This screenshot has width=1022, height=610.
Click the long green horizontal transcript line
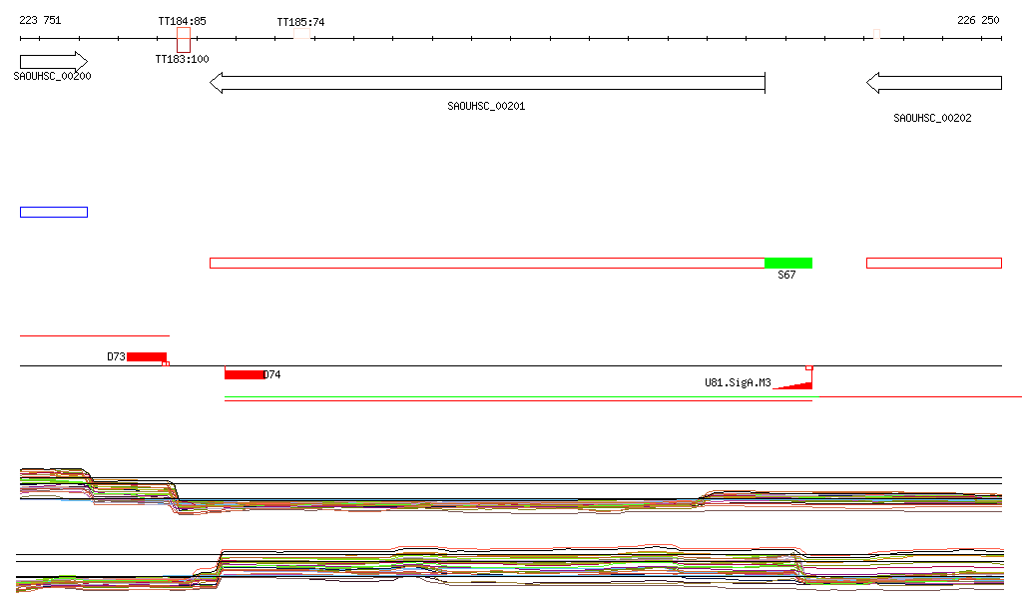521,397
